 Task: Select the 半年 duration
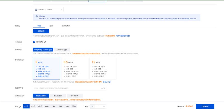tap(47, 106)
